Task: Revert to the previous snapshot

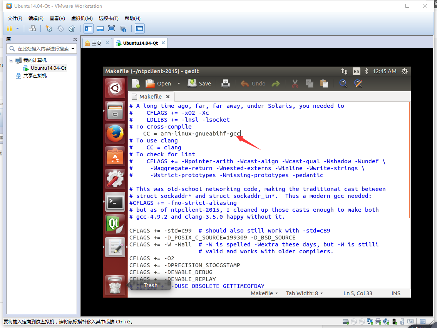Action: tap(60, 28)
